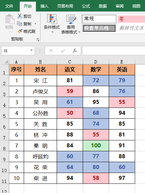Select 英语 score 97 cell
This screenshot has width=145, height=193.
(122, 178)
